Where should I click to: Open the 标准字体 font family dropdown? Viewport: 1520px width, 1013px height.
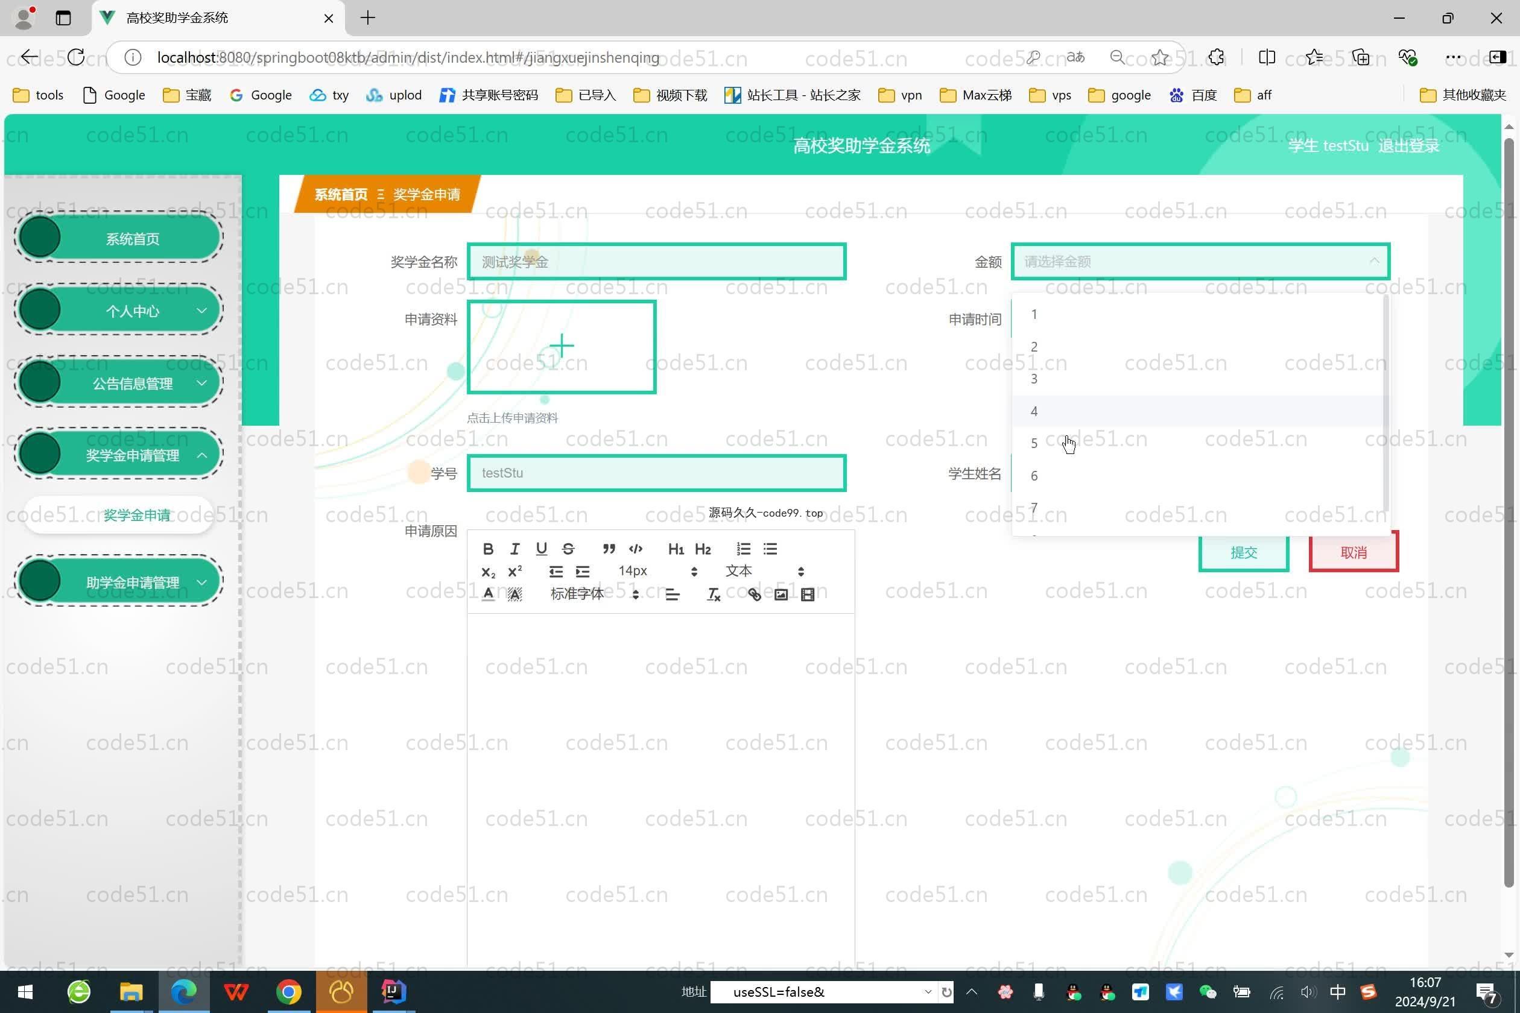click(x=595, y=595)
